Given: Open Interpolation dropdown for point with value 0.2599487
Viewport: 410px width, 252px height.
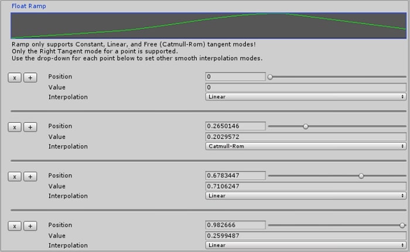Looking at the screenshot, I should pyautogui.click(x=306, y=245).
